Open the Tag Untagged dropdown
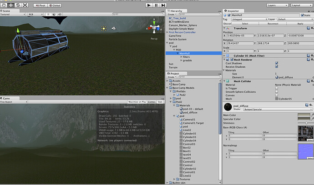This screenshot has height=185, width=314. tap(249, 19)
